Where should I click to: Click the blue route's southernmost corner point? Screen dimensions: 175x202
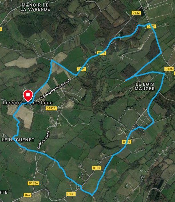[92, 196]
